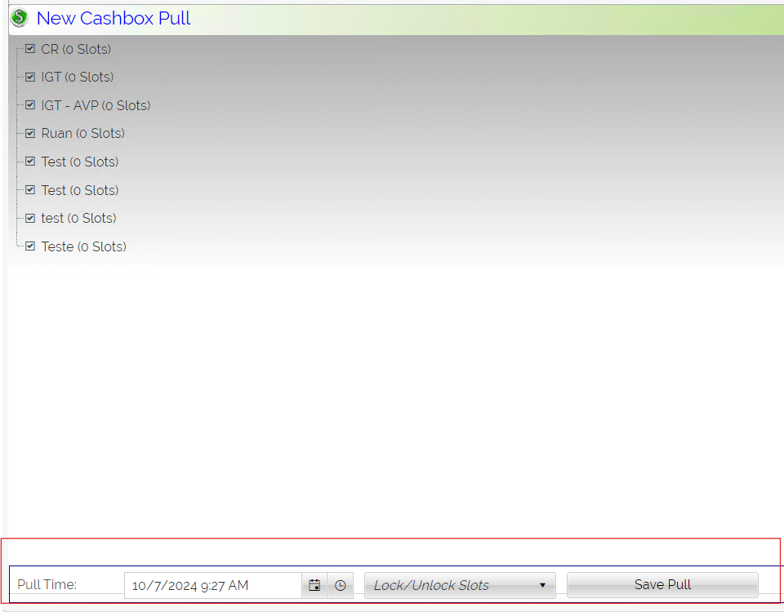Viewport: 784px width, 612px height.
Task: Select the CR (0 Slots) label text
Action: 76,49
